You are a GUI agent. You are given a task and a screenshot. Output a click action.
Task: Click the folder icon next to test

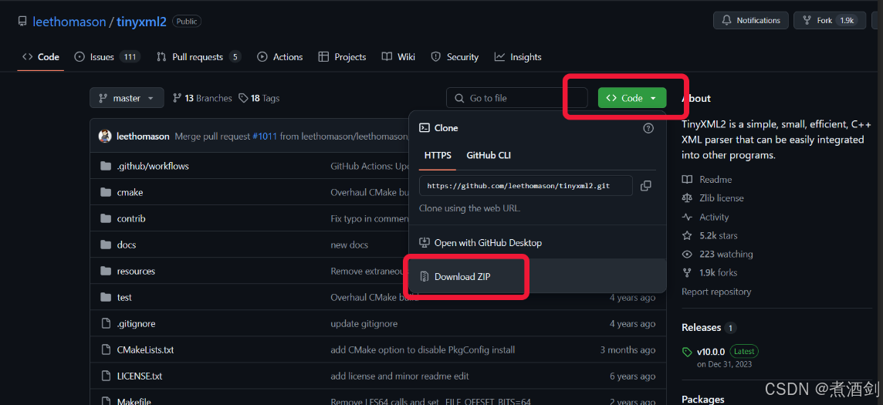click(105, 297)
